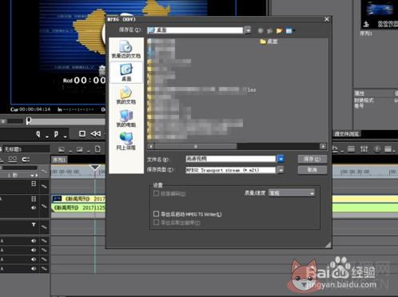Click the Save (保存) button

tap(312, 159)
